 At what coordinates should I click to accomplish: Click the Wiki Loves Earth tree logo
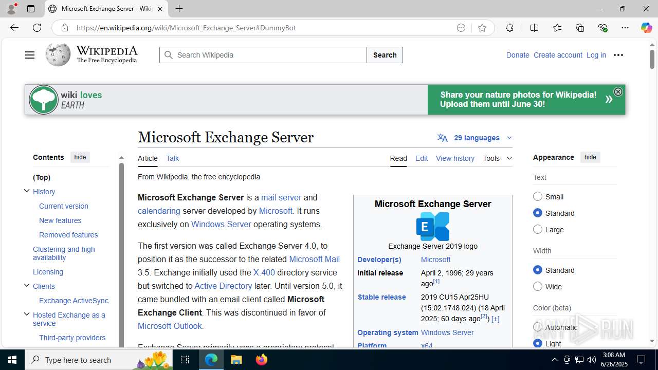tap(44, 100)
